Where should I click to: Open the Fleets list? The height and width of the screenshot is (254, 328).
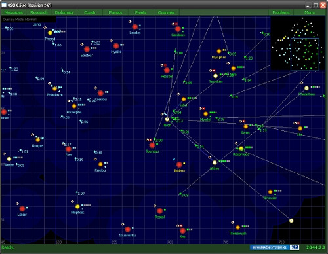(140, 12)
